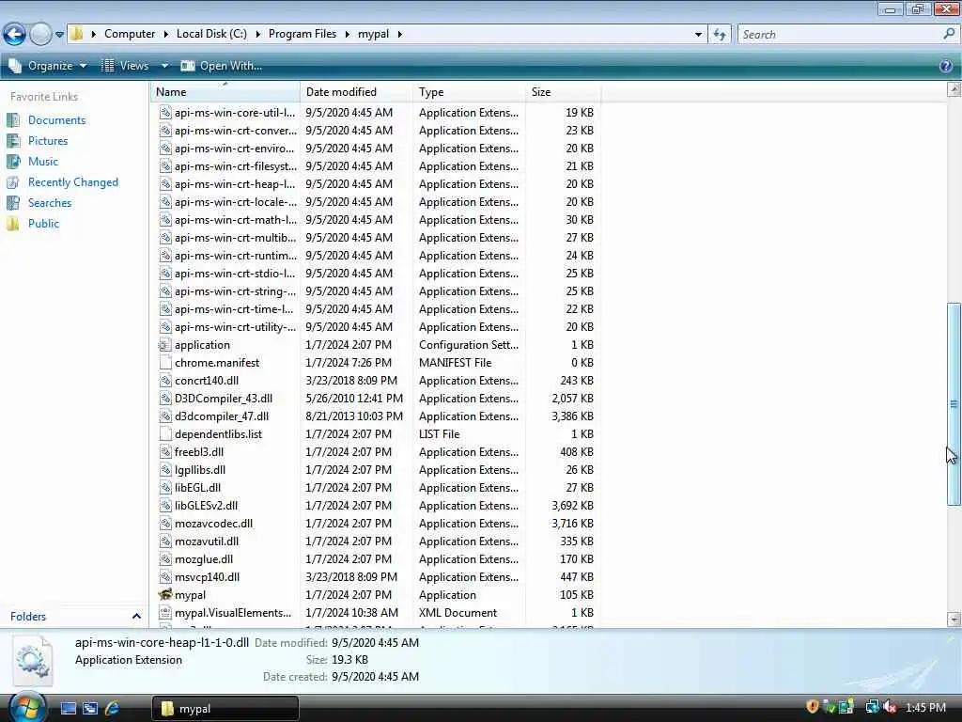Open the recent pages dropdown arrow
This screenshot has width=962, height=722.
pyautogui.click(x=59, y=35)
